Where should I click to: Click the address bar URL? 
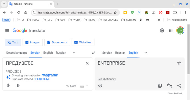click(x=75, y=12)
